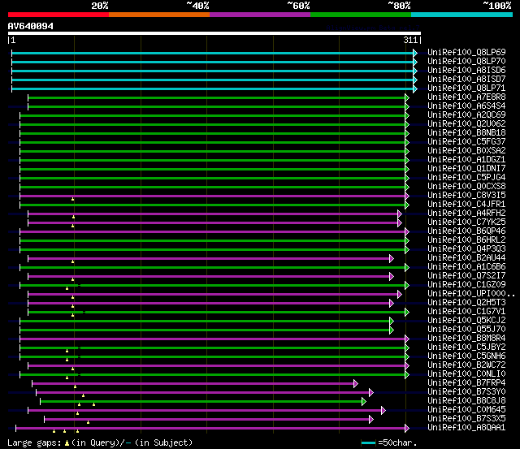
Task: Select the UniRef100_C0NLI0 label
Action: coord(466,374)
